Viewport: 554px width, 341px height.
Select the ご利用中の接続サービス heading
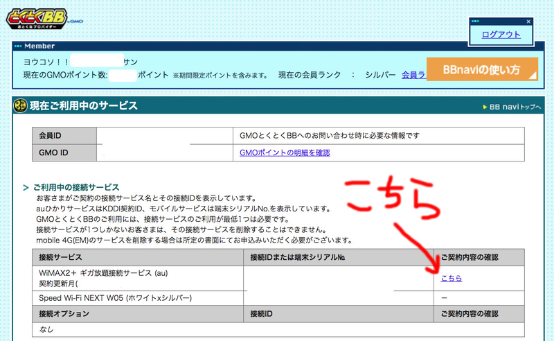(x=76, y=187)
